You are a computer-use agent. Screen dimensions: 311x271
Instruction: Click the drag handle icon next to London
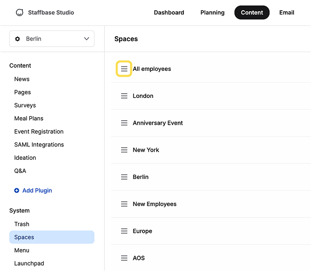coord(124,96)
